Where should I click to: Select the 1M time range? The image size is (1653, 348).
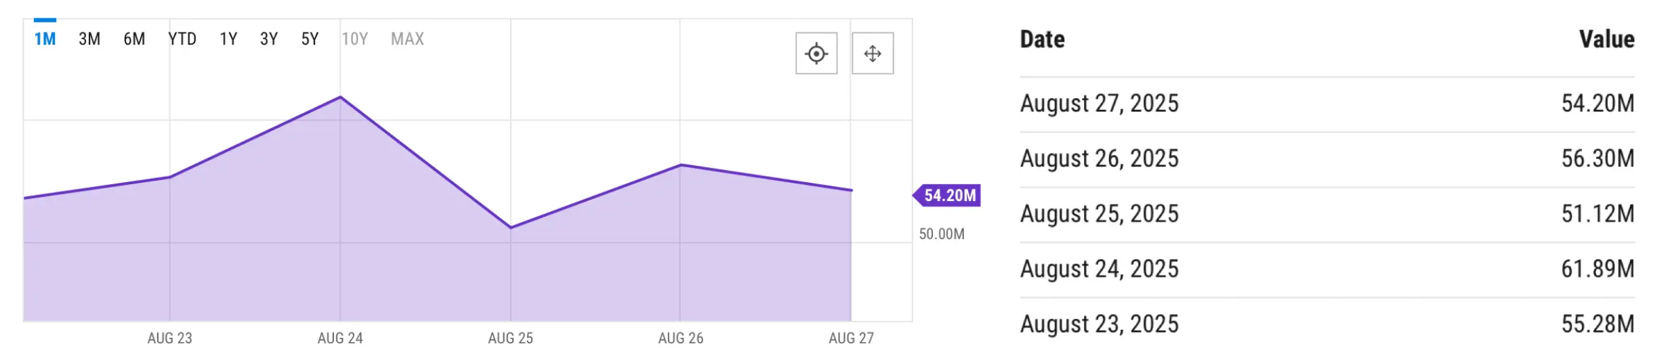(x=45, y=39)
